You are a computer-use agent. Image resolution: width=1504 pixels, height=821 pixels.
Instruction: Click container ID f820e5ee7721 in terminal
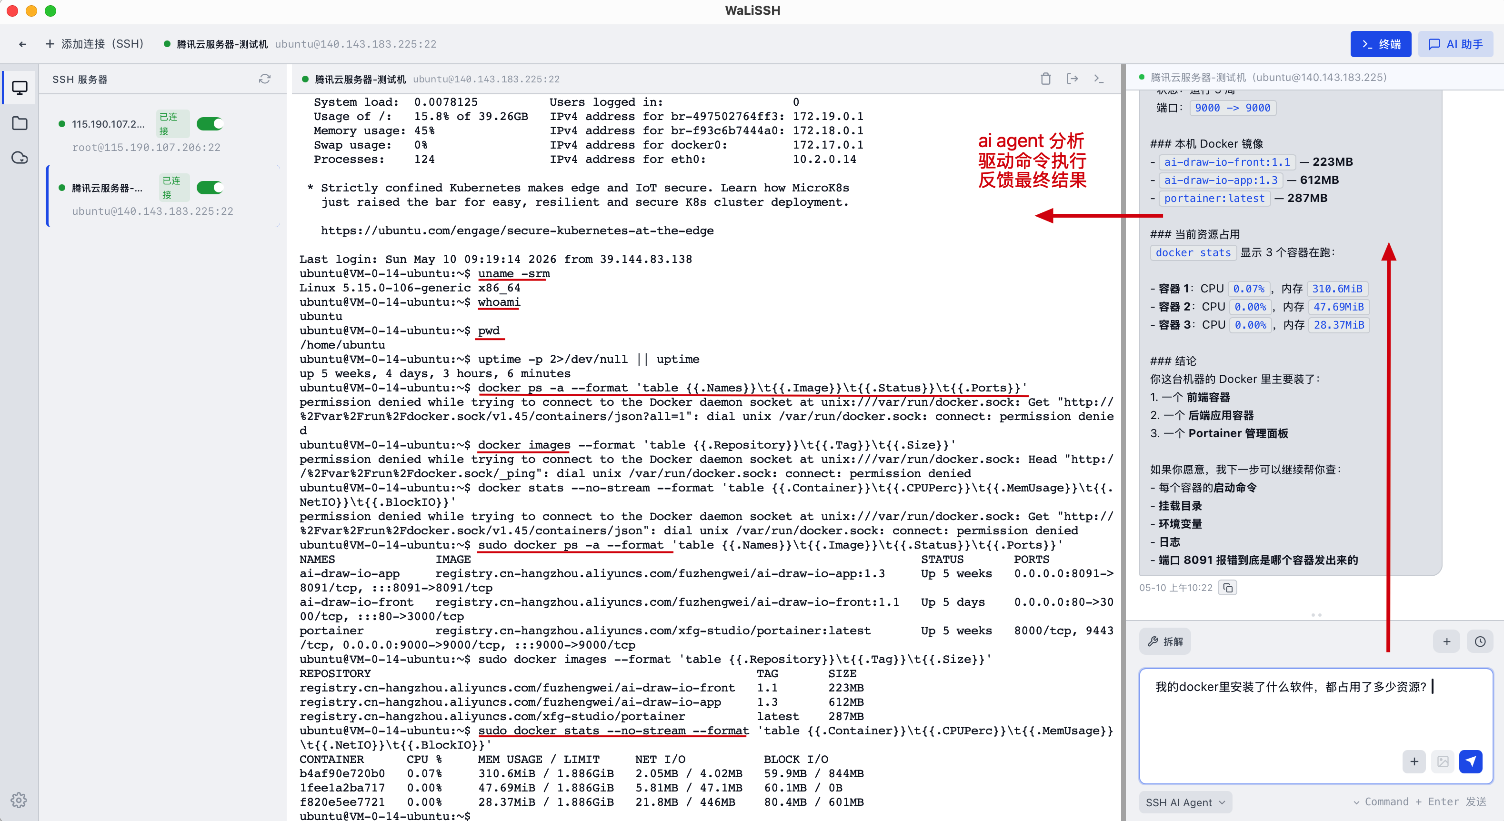(x=341, y=802)
